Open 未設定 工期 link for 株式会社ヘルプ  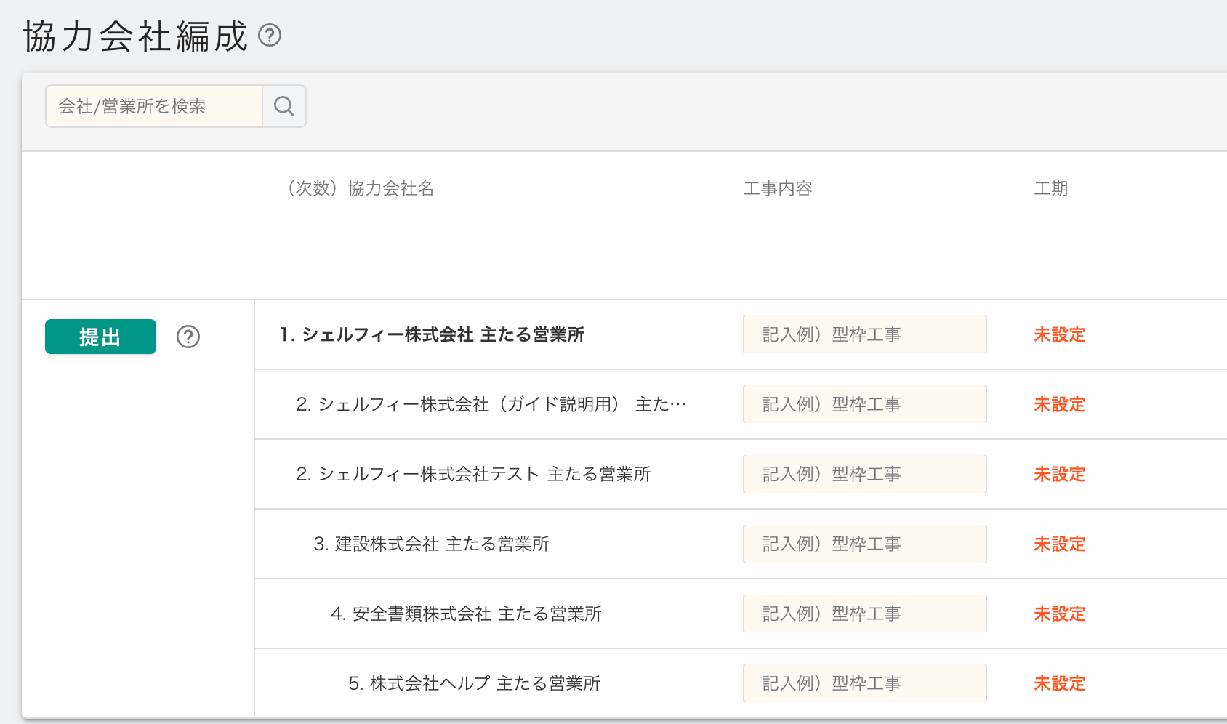1059,683
